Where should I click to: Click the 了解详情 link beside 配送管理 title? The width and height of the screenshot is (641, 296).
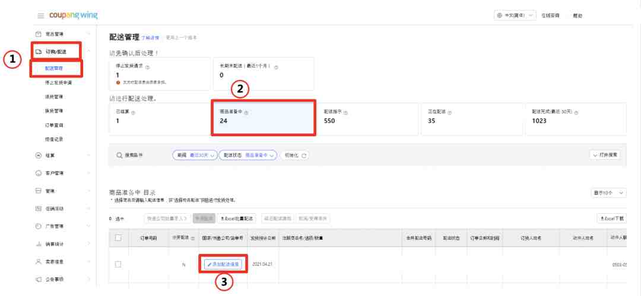tap(150, 38)
